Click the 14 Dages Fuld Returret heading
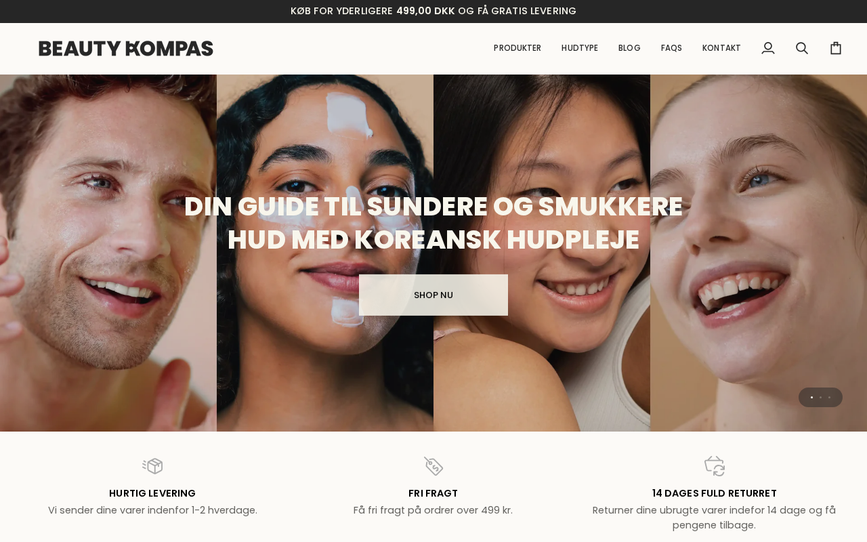Image resolution: width=867 pixels, height=542 pixels. coord(715,493)
